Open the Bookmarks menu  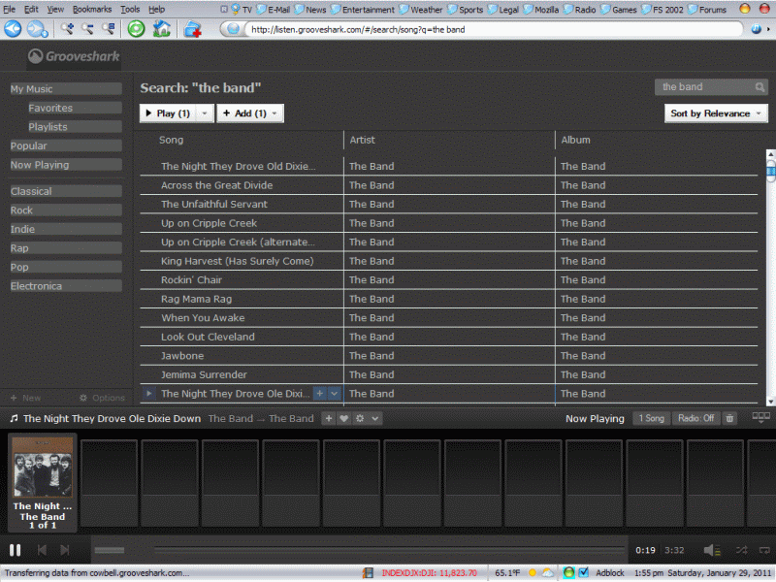tap(92, 9)
